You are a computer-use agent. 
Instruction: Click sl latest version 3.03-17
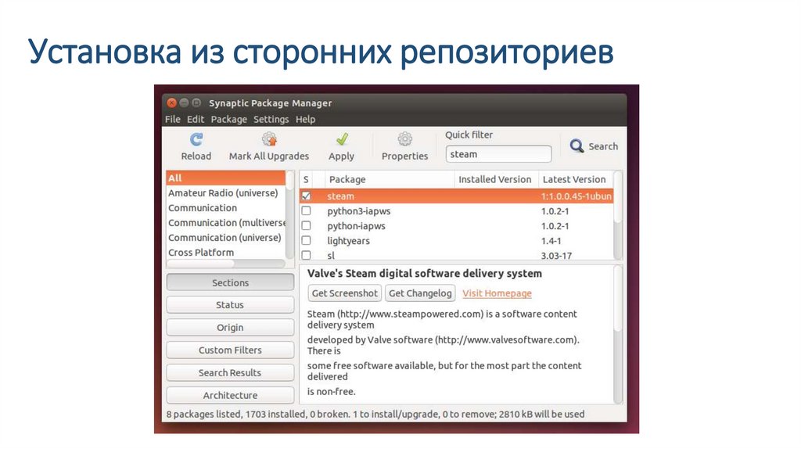[x=556, y=256]
